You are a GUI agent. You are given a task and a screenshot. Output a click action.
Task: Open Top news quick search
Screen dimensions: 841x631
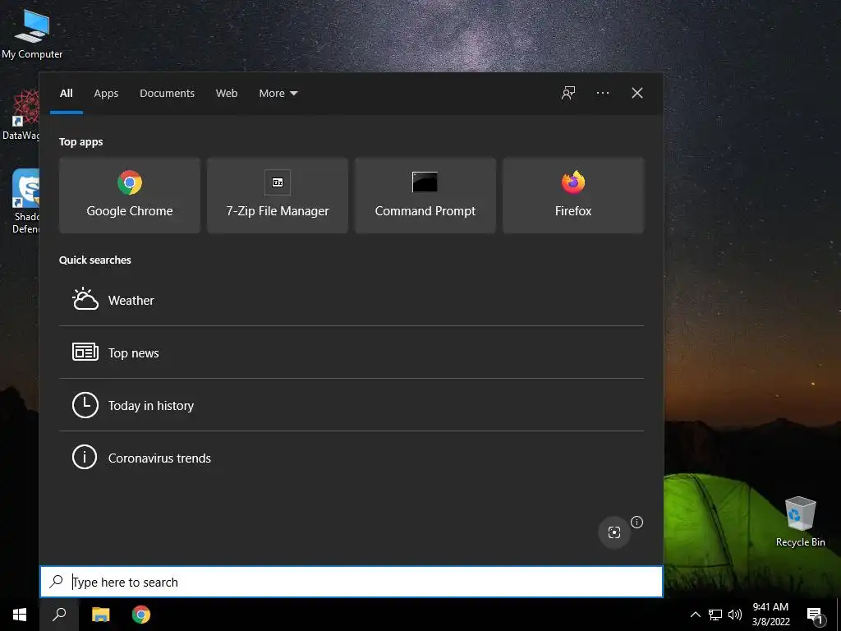352,352
